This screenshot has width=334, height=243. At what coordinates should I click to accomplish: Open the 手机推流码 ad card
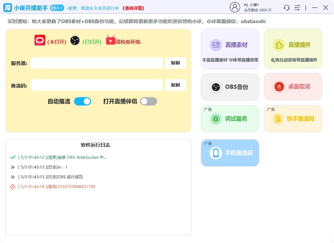pyautogui.click(x=230, y=153)
